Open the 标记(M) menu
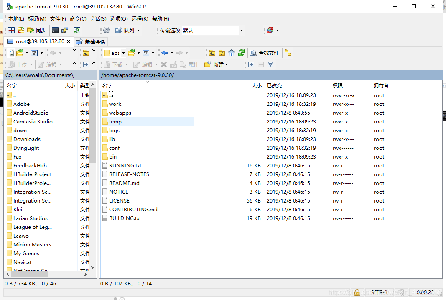The width and height of the screenshot is (446, 300). pos(37,19)
